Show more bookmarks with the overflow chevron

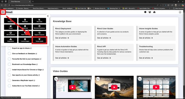[170, 9]
